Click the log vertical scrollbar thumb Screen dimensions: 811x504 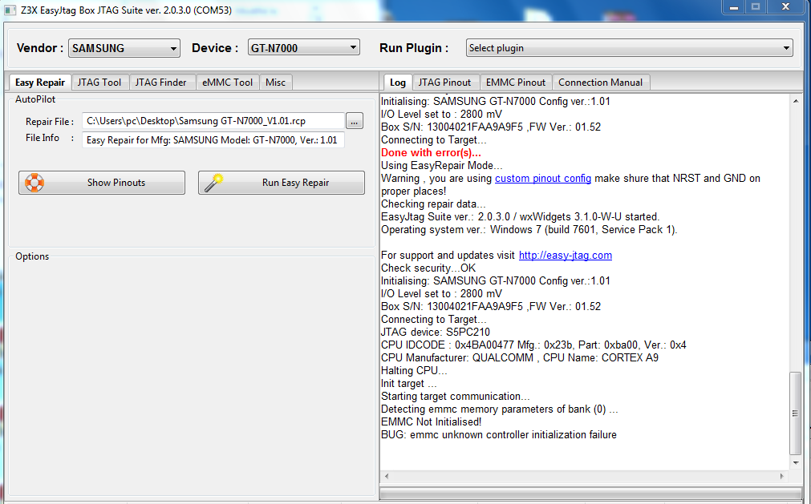796,413
